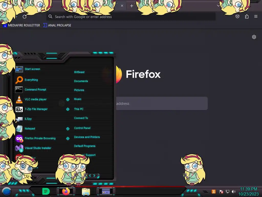Open the green notes taskbar app

pyautogui.click(x=46, y=191)
